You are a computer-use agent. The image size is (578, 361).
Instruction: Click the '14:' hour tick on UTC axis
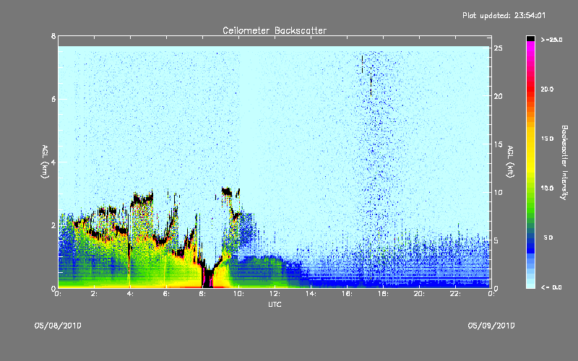tap(311, 294)
